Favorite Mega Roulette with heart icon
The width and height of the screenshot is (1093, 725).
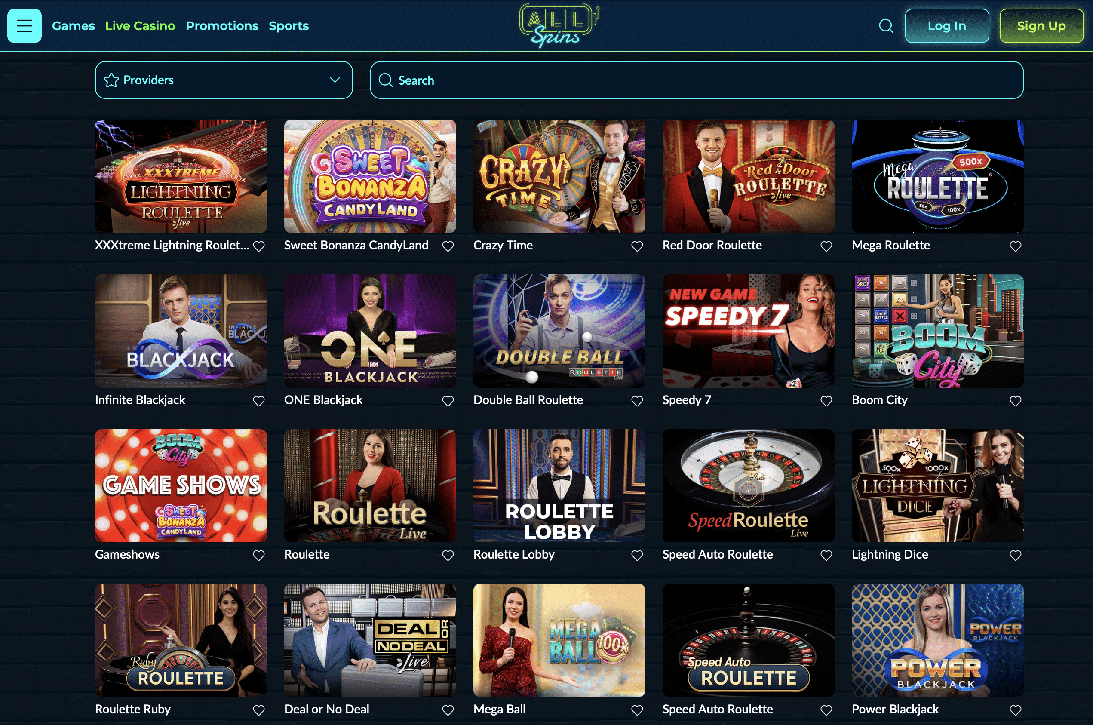tap(1015, 246)
